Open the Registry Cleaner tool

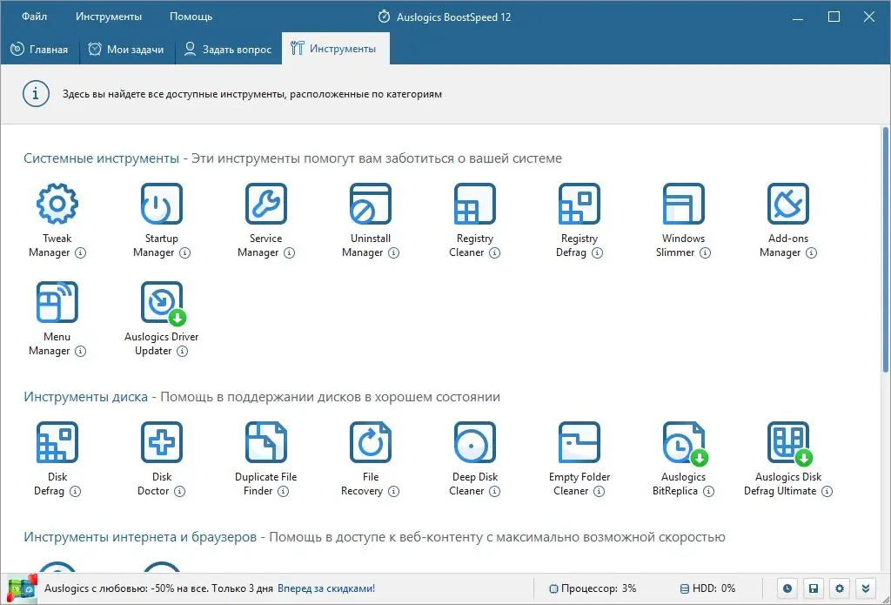click(474, 202)
